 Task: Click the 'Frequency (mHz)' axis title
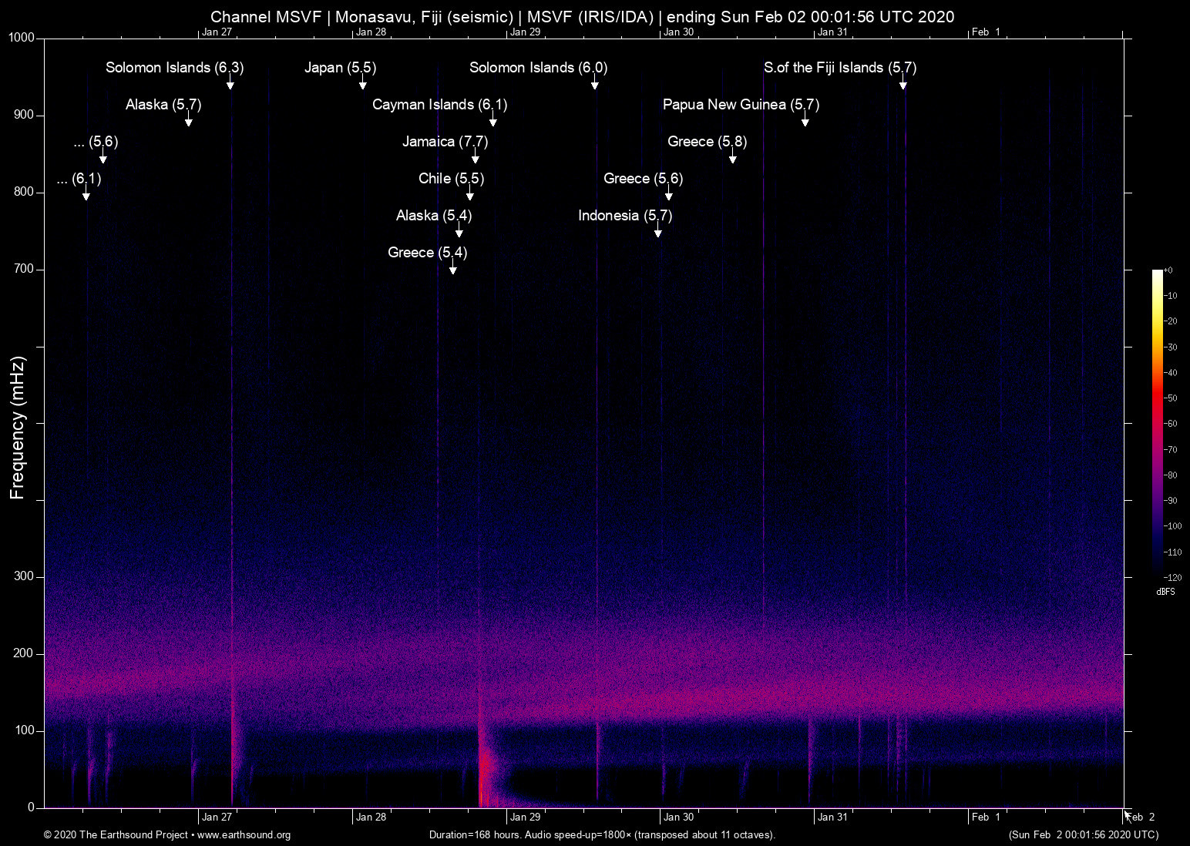pyautogui.click(x=17, y=428)
